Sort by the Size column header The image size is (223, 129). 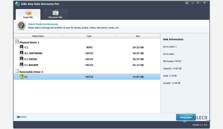point(138,36)
